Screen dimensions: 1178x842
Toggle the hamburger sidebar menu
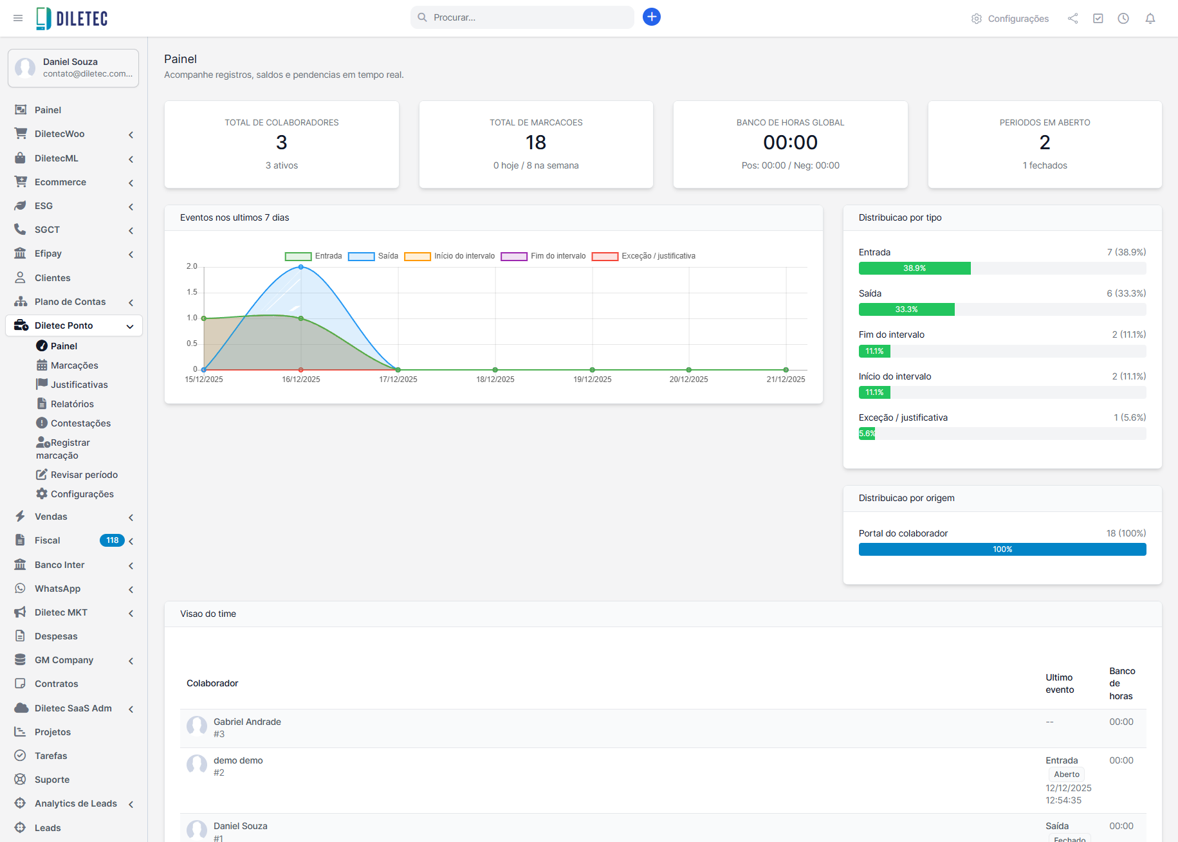pyautogui.click(x=18, y=18)
